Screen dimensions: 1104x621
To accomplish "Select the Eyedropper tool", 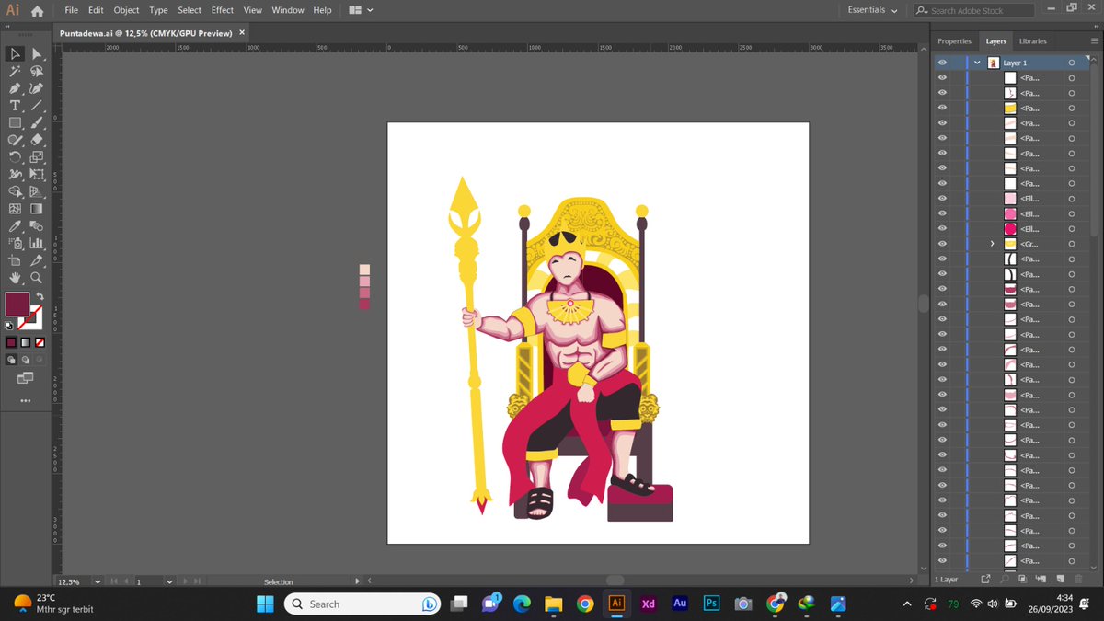I will (x=16, y=226).
